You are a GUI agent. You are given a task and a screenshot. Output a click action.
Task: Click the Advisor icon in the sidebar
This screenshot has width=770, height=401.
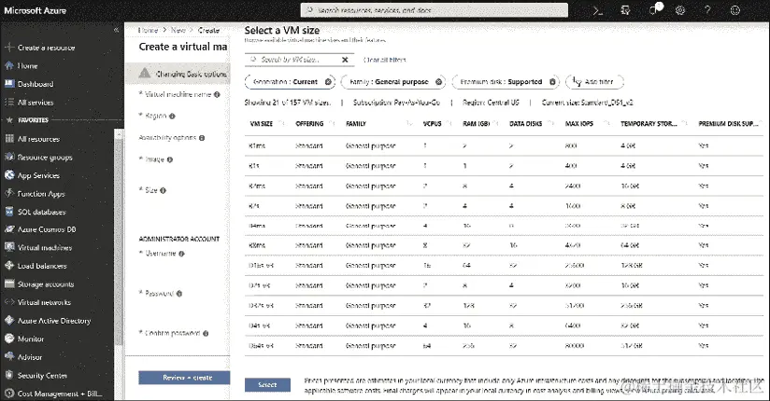click(x=8, y=356)
